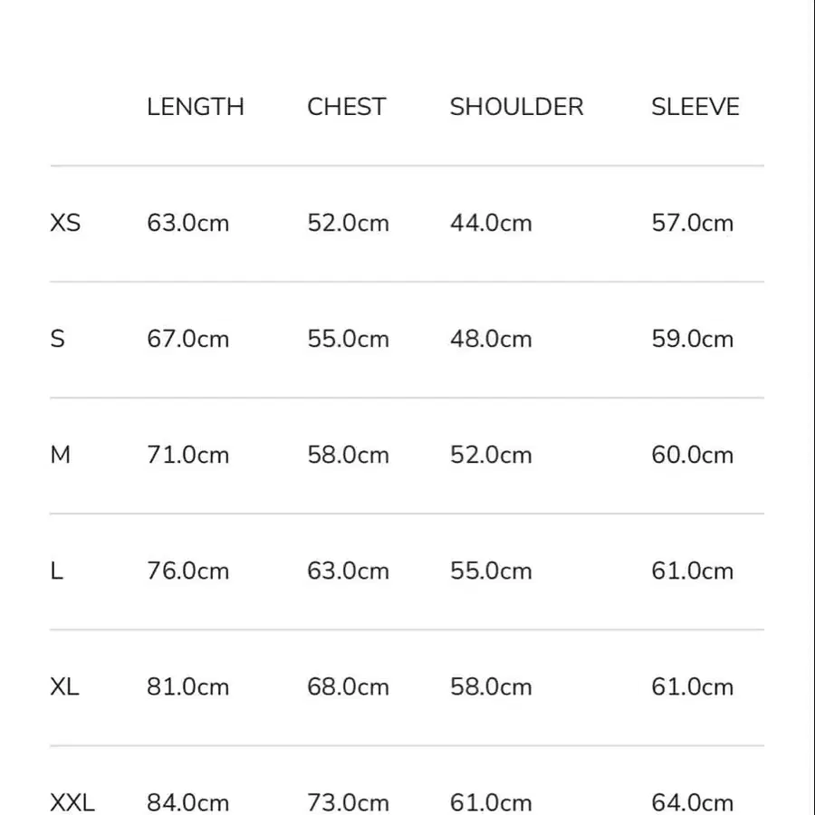Click the M shoulder value 52.0cm
Image resolution: width=815 pixels, height=815 pixels.
(491, 455)
